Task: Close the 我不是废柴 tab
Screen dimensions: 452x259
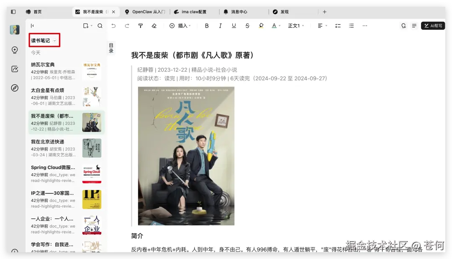Action: (x=113, y=12)
